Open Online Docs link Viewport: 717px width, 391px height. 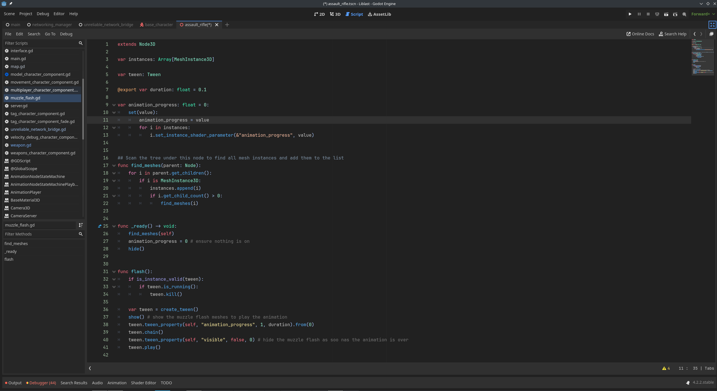click(640, 34)
